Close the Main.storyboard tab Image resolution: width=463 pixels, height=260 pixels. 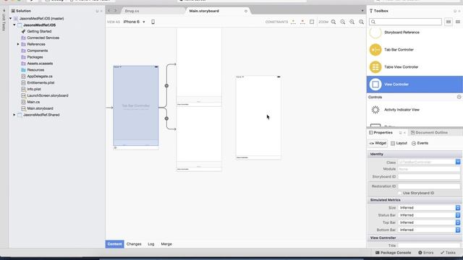246,11
